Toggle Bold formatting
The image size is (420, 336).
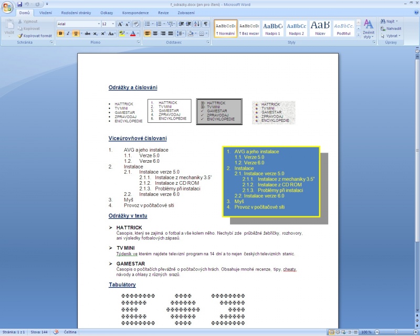[60, 34]
